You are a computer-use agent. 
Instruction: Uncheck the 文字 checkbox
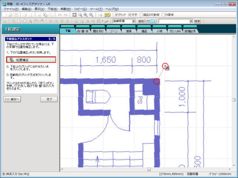coord(129,15)
